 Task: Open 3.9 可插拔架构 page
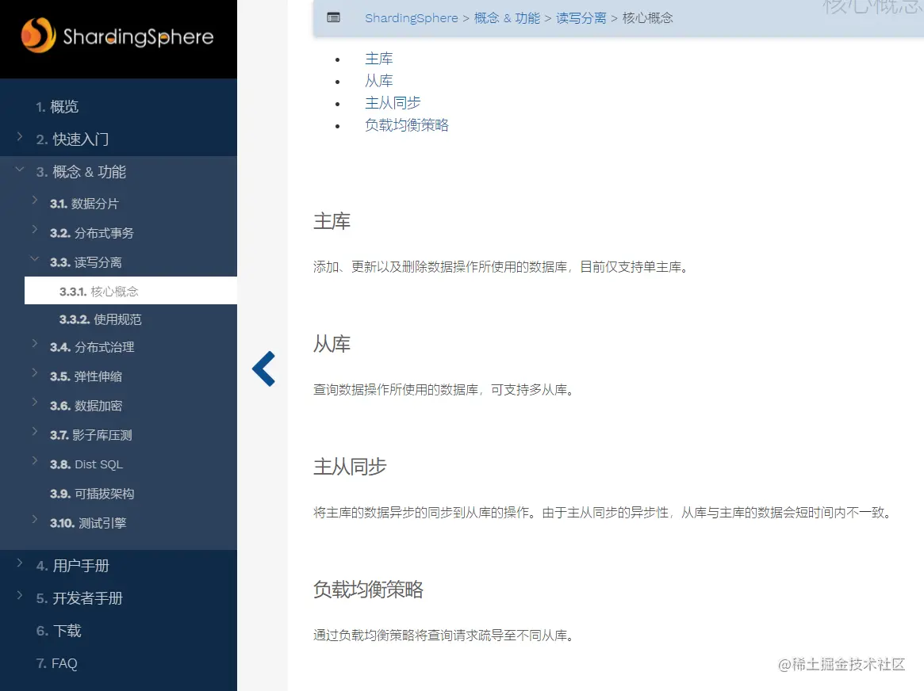[92, 494]
